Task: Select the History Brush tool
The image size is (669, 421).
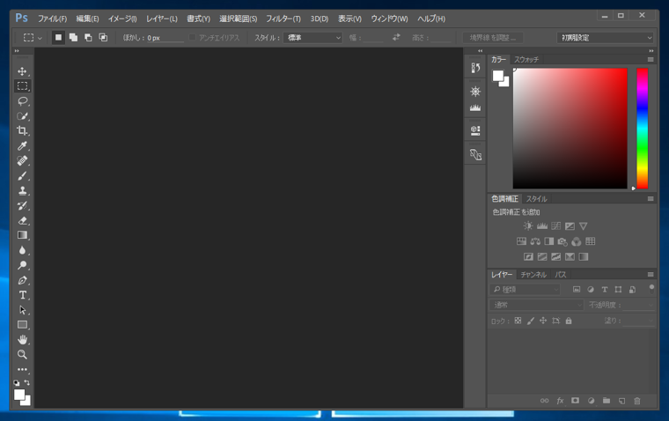Action: pos(22,206)
